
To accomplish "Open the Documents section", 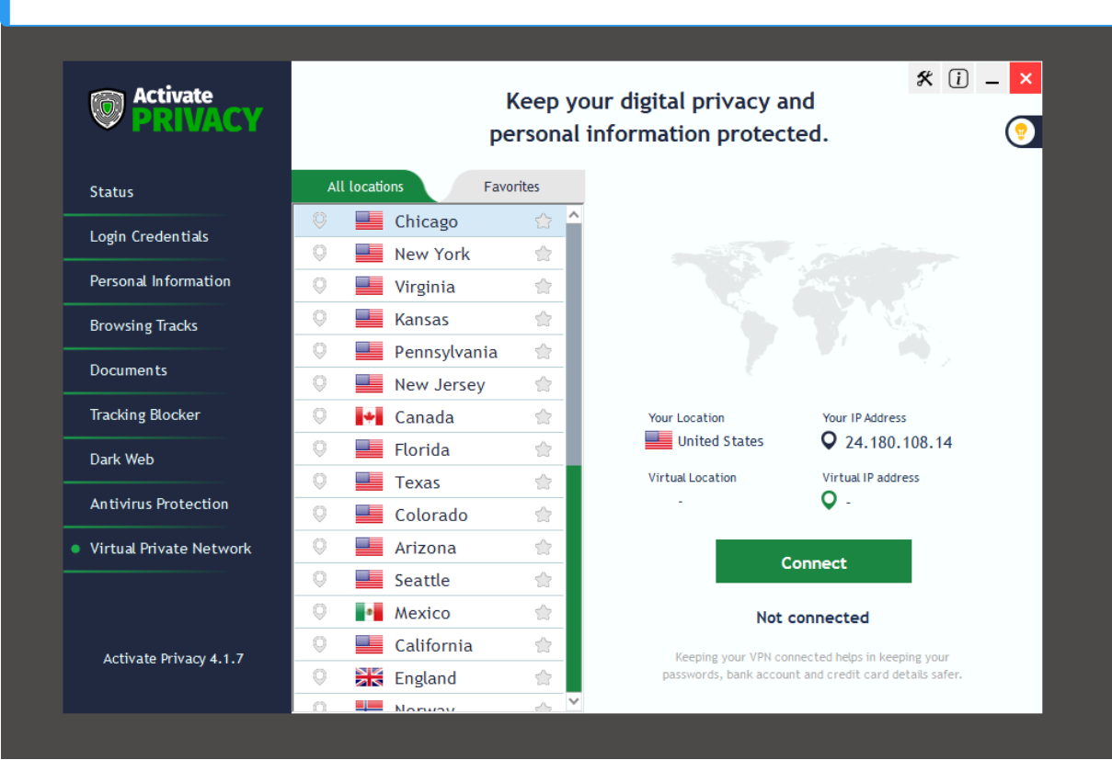I will click(129, 370).
